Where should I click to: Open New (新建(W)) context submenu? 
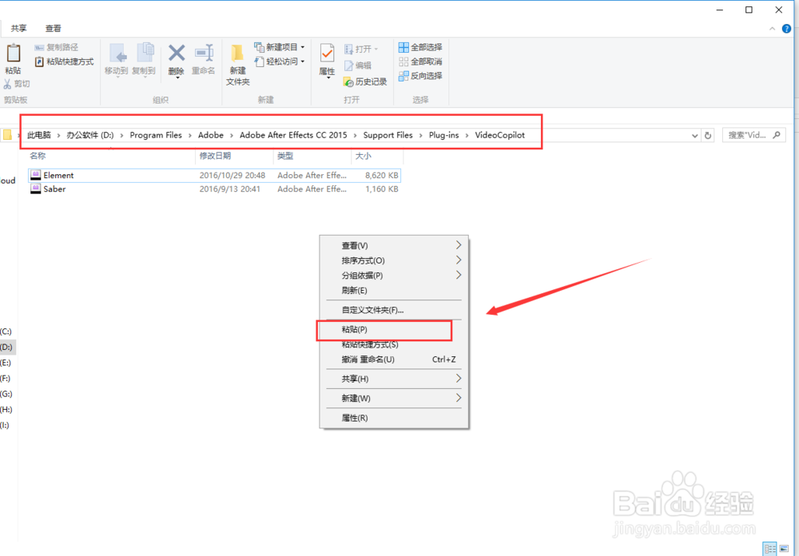click(x=394, y=398)
